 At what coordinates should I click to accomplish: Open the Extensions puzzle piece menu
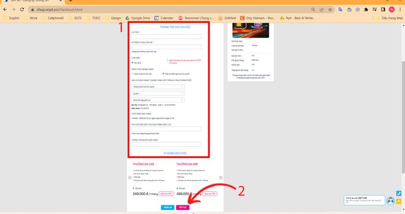pyautogui.click(x=366, y=10)
